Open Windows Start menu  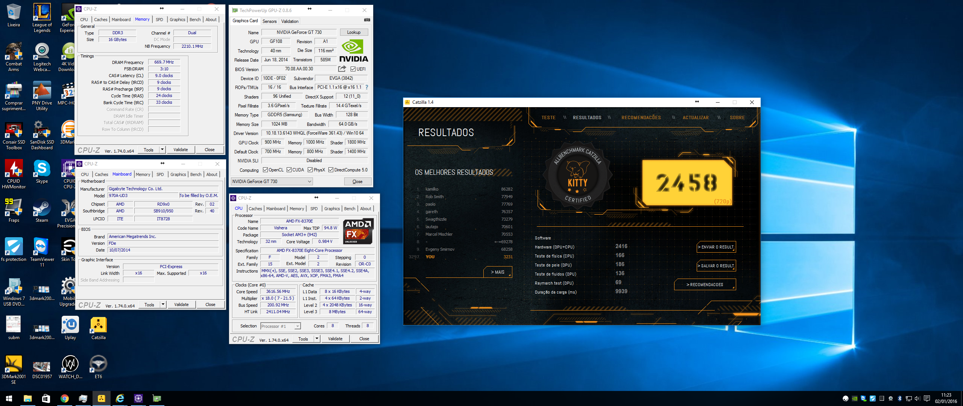point(9,398)
